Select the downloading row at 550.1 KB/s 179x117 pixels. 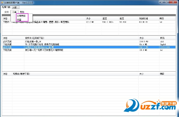(89, 22)
